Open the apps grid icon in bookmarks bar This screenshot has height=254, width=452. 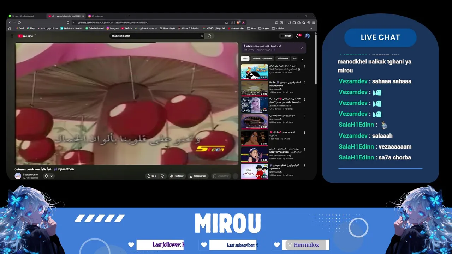point(10,28)
